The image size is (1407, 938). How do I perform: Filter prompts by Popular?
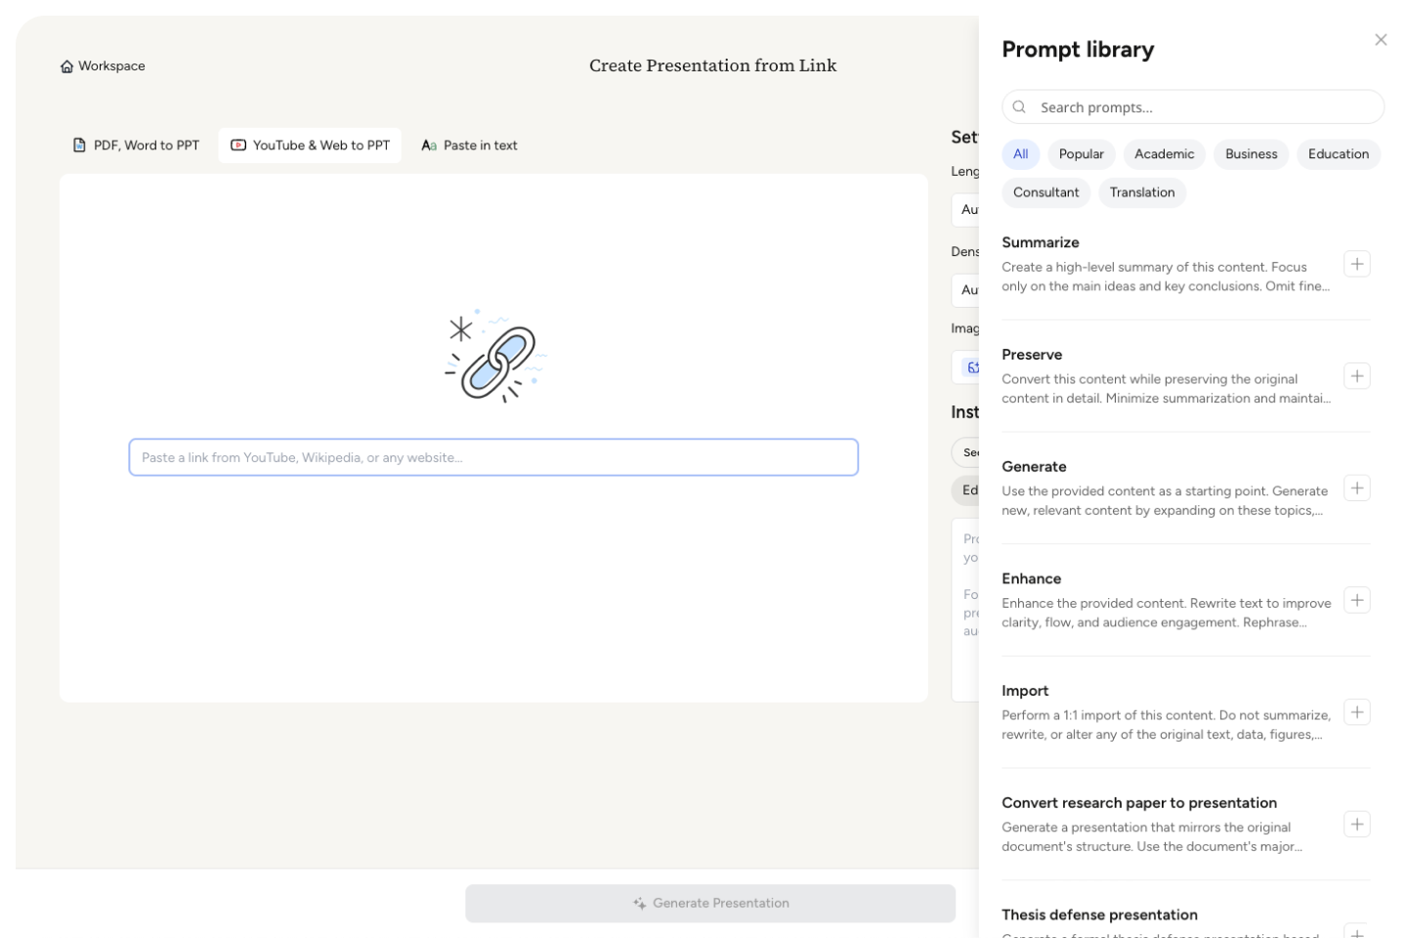(1081, 154)
